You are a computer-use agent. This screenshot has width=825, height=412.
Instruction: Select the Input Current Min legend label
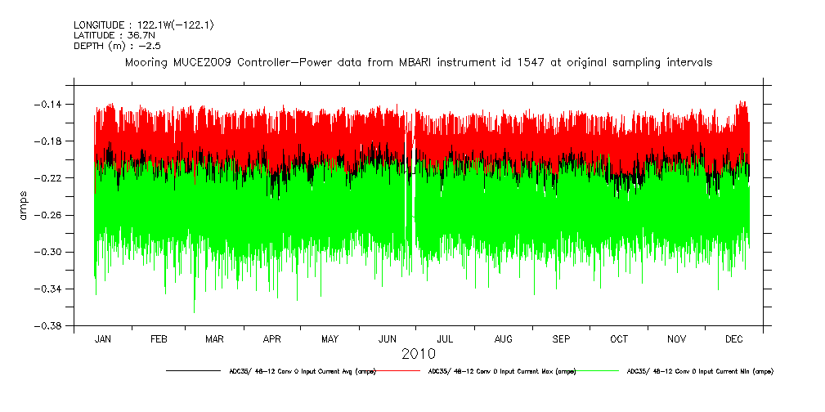tap(699, 371)
